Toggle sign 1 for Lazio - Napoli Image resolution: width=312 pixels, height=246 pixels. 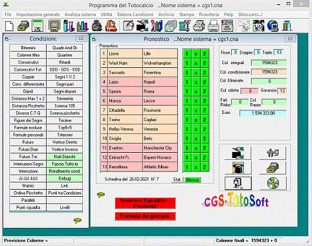[187, 82]
